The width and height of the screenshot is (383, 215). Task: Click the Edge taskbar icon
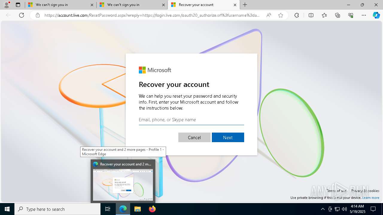tap(123, 209)
